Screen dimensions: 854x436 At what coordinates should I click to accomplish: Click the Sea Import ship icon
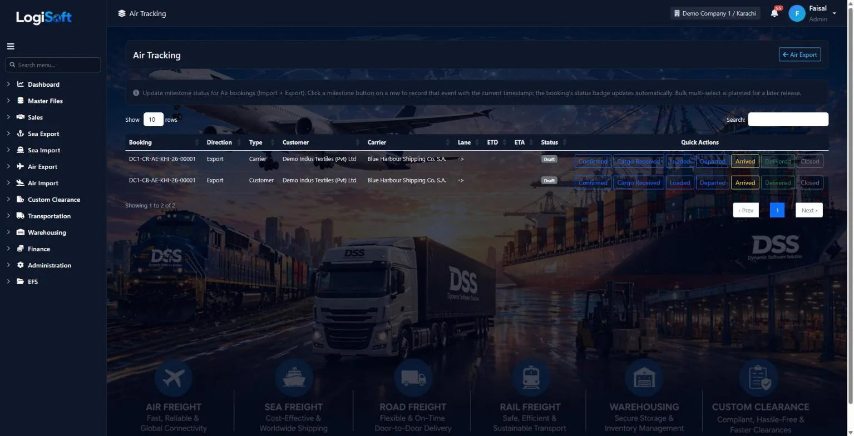21,150
